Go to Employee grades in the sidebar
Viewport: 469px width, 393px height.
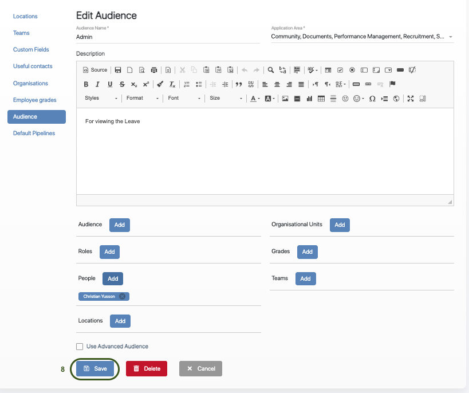tap(34, 100)
